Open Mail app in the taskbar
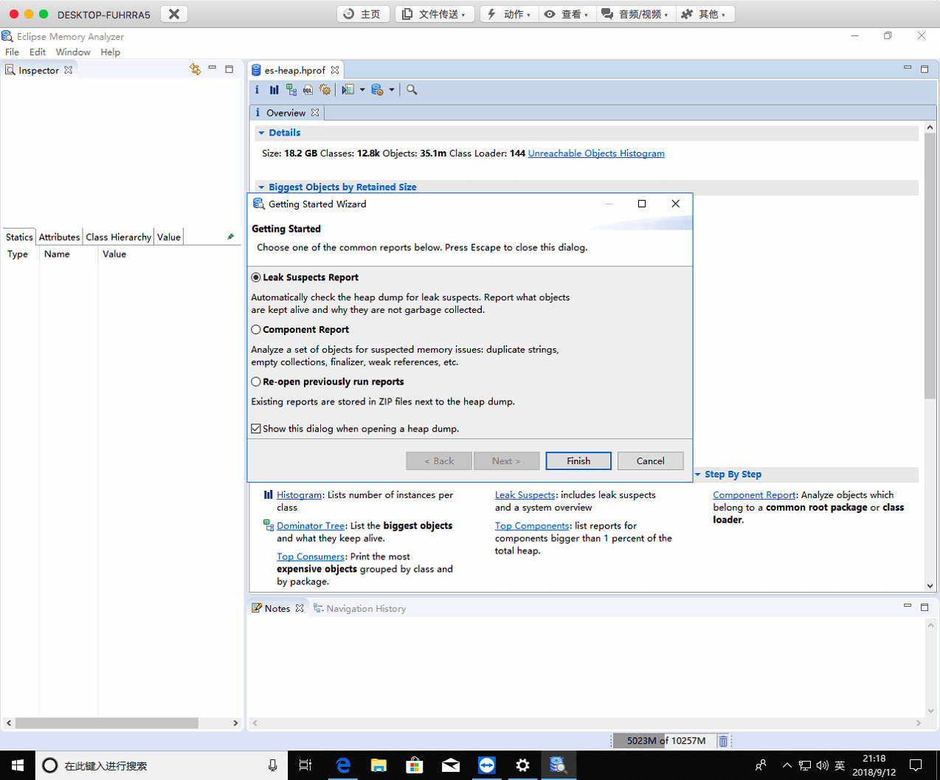The height and width of the screenshot is (780, 940). 451,765
